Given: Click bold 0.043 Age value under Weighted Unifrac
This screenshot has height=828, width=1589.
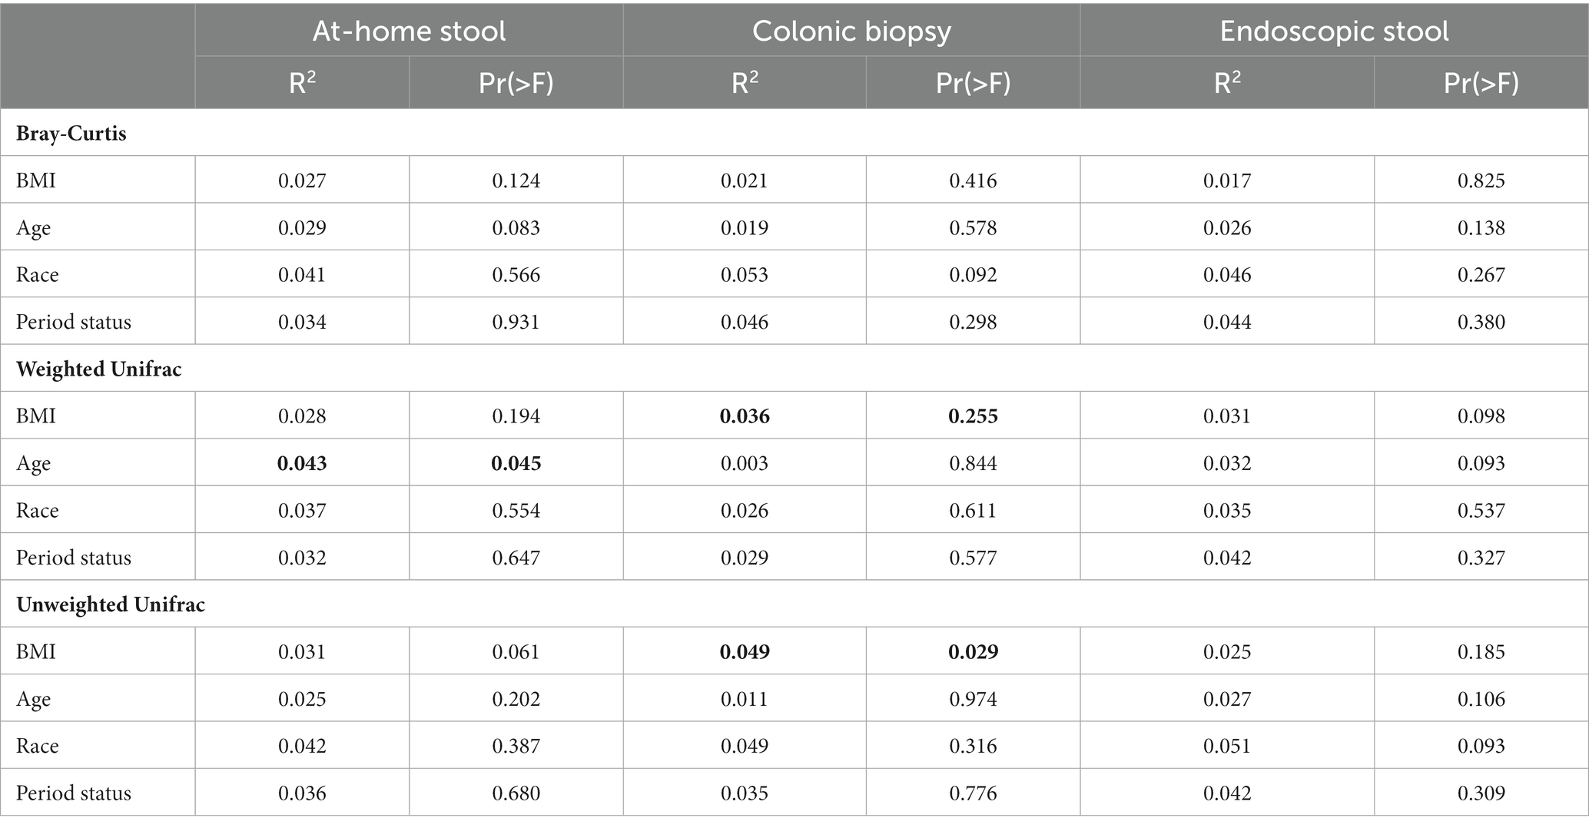Looking at the screenshot, I should (302, 463).
